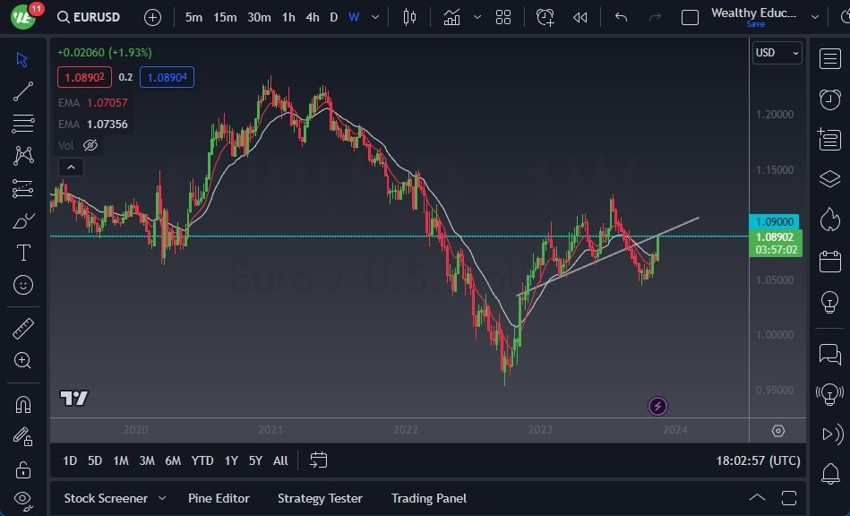Open the XABCD pattern tool
This screenshot has height=516, width=850.
tap(23, 155)
